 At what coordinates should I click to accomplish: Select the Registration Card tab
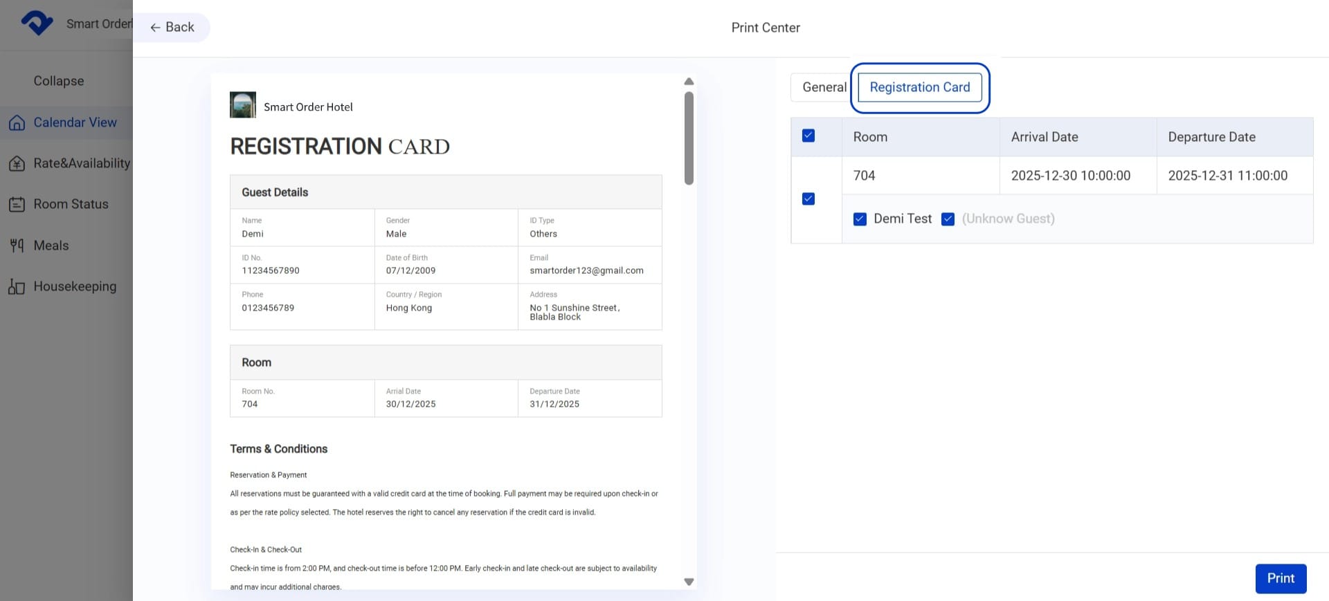point(919,87)
